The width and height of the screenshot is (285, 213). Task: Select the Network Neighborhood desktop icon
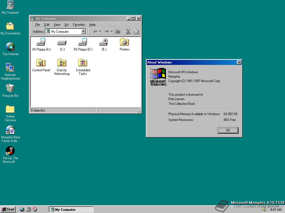pos(10,68)
